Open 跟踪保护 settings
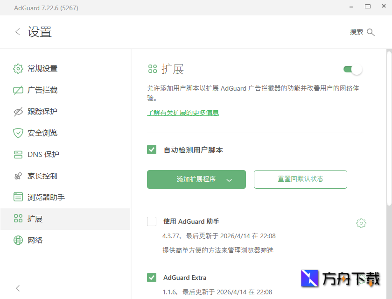 point(17,111)
